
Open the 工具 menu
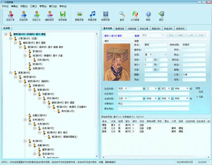pos(34,6)
